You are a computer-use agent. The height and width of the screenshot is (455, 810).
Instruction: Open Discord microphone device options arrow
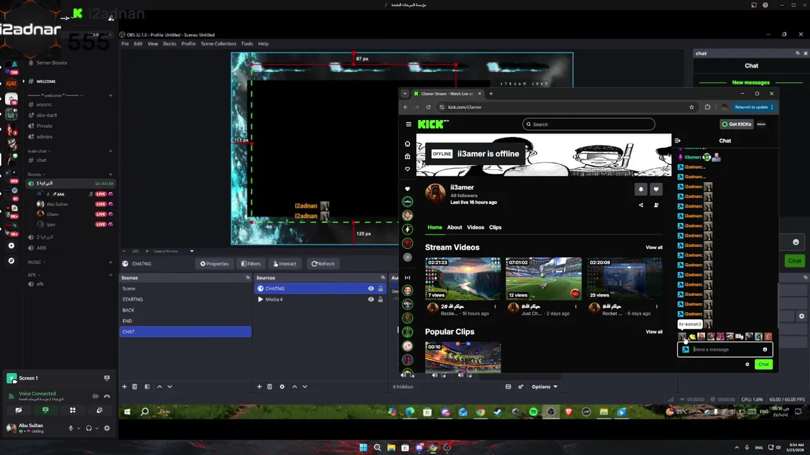pos(79,428)
